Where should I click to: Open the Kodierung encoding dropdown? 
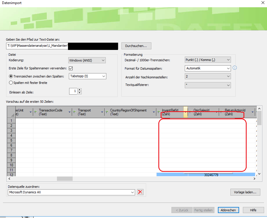(x=87, y=60)
